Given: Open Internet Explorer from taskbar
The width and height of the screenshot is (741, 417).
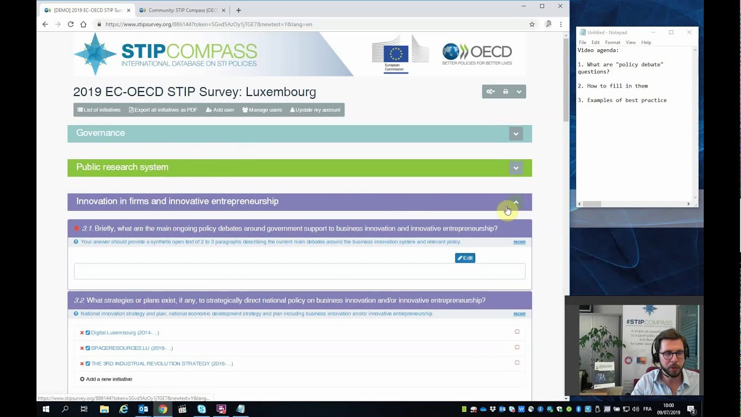Looking at the screenshot, I should 124,409.
